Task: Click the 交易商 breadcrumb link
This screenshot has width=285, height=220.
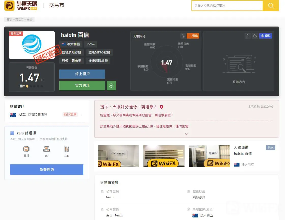Action: click(x=20, y=19)
